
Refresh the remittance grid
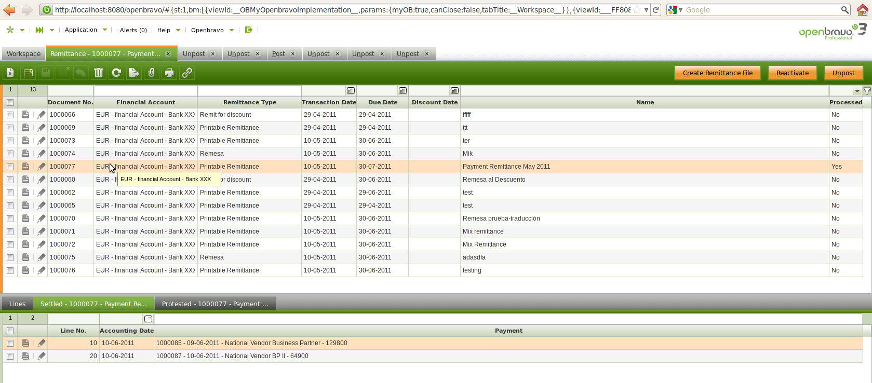116,73
